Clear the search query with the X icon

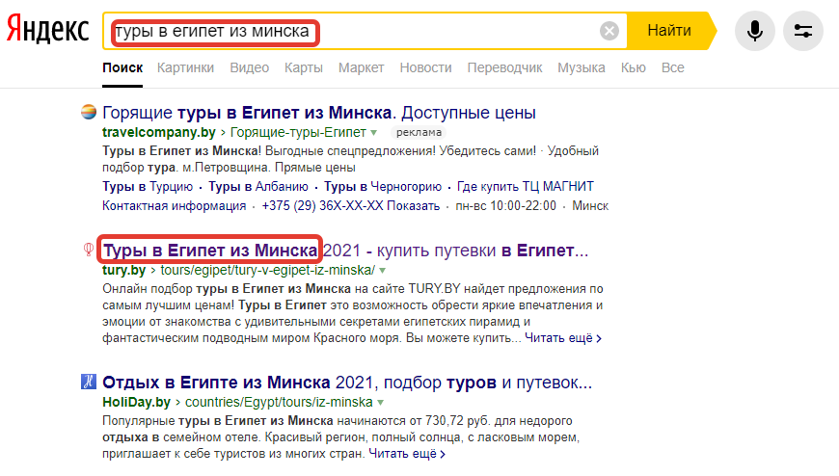click(x=609, y=31)
